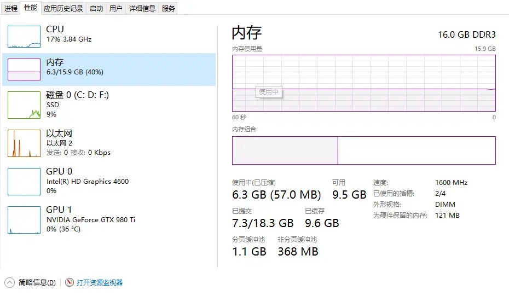Screen dimensions: 509x296
Task: Go to the 详细信息 tab
Action: coord(142,8)
